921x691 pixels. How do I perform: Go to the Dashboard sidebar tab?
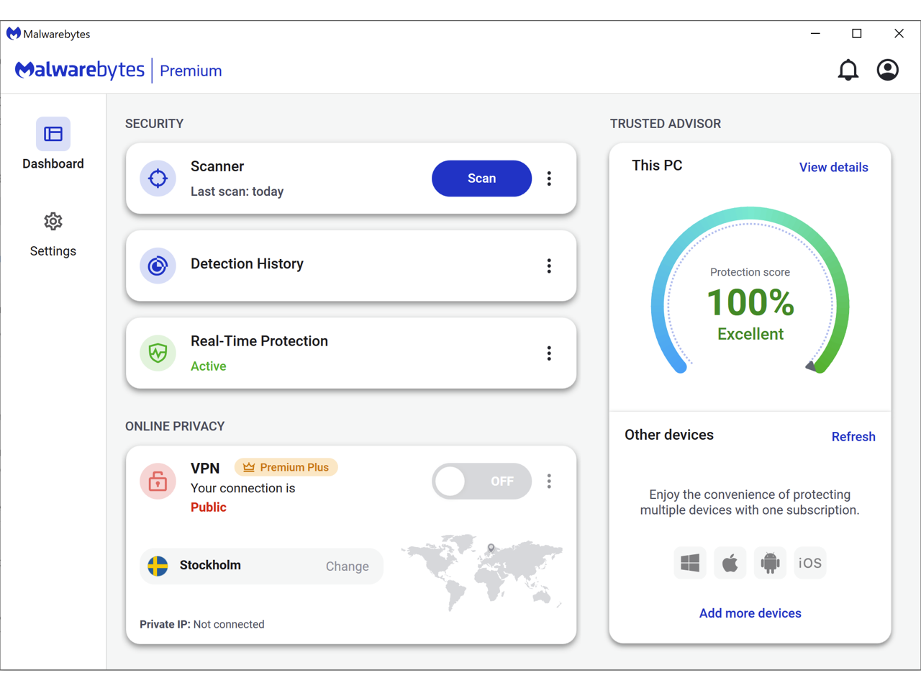coord(53,144)
